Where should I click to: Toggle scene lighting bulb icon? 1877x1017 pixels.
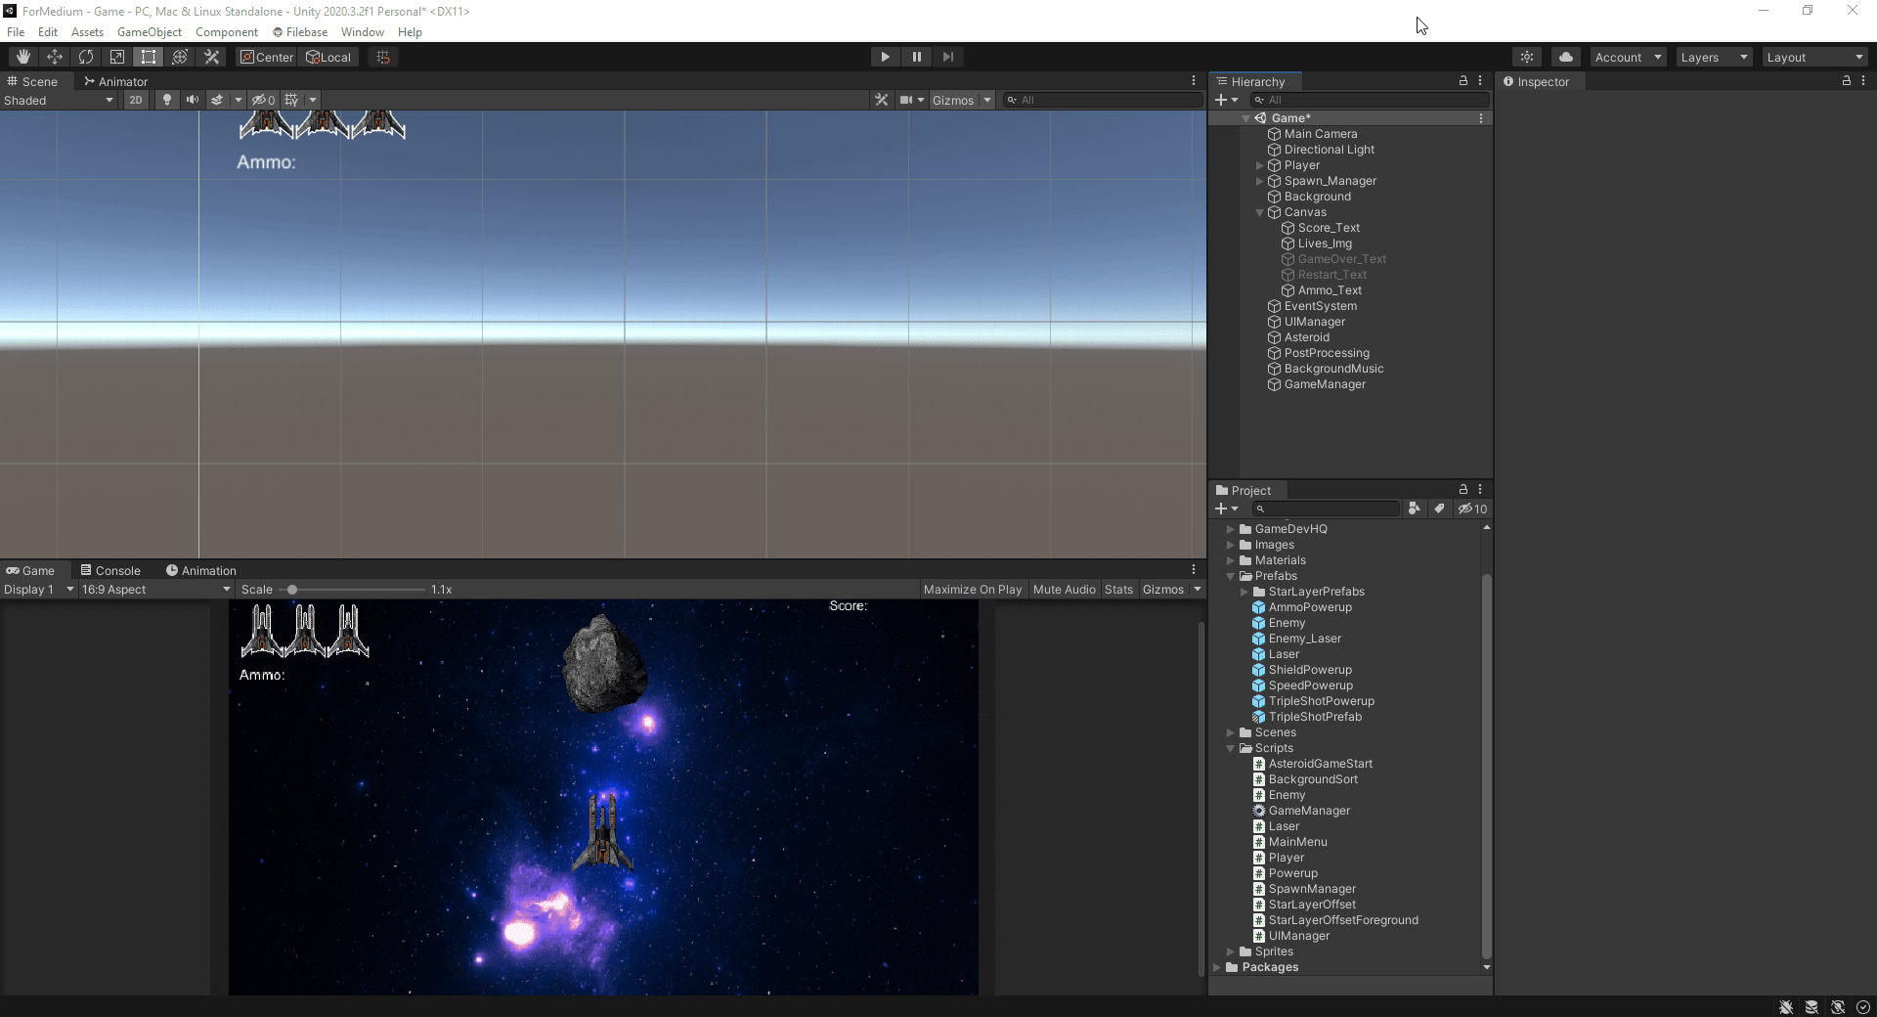pos(167,100)
